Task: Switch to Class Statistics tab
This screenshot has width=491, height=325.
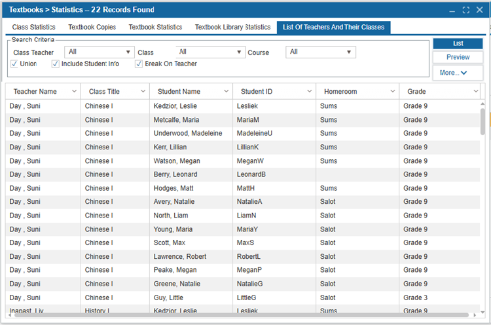Action: [34, 28]
